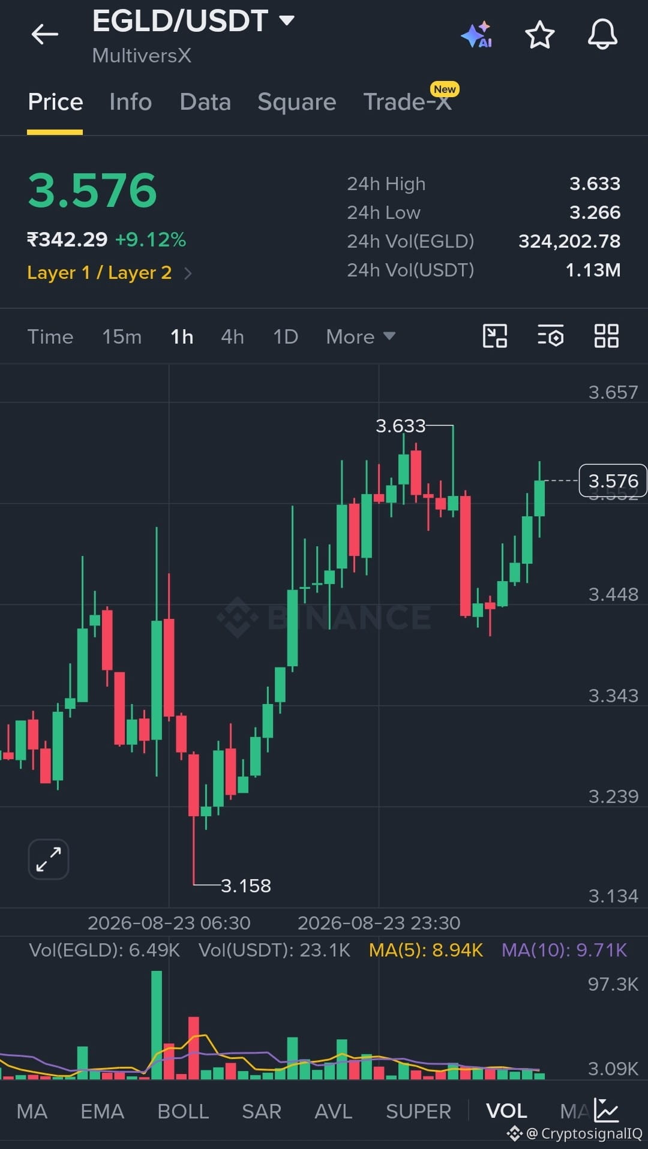Viewport: 648px width, 1149px height.
Task: Switch to the Data tab
Action: tap(205, 102)
